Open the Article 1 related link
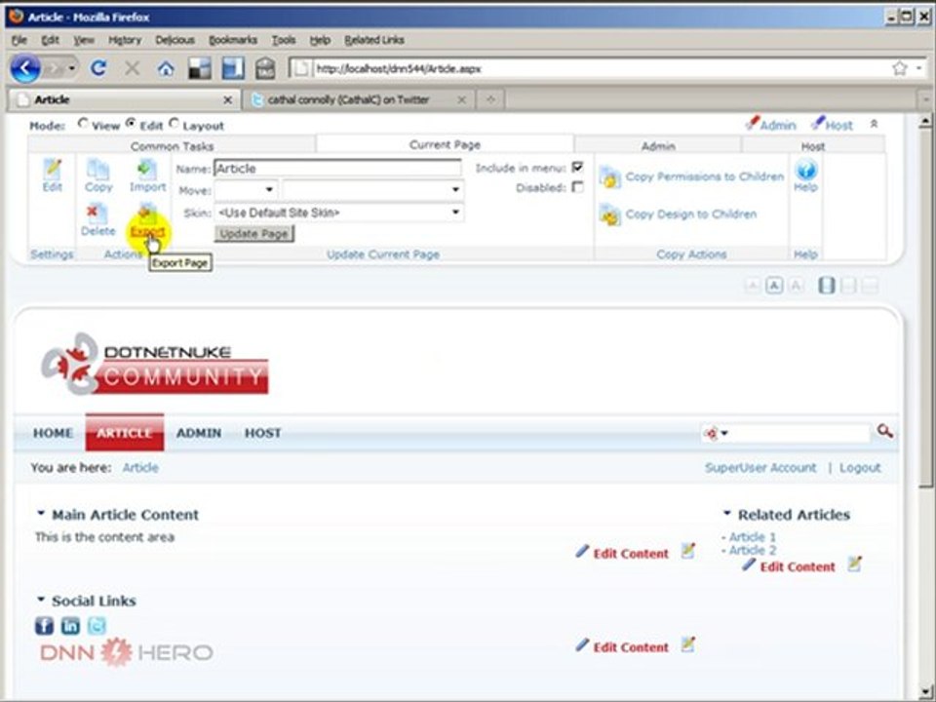The height and width of the screenshot is (702, 936). click(752, 537)
